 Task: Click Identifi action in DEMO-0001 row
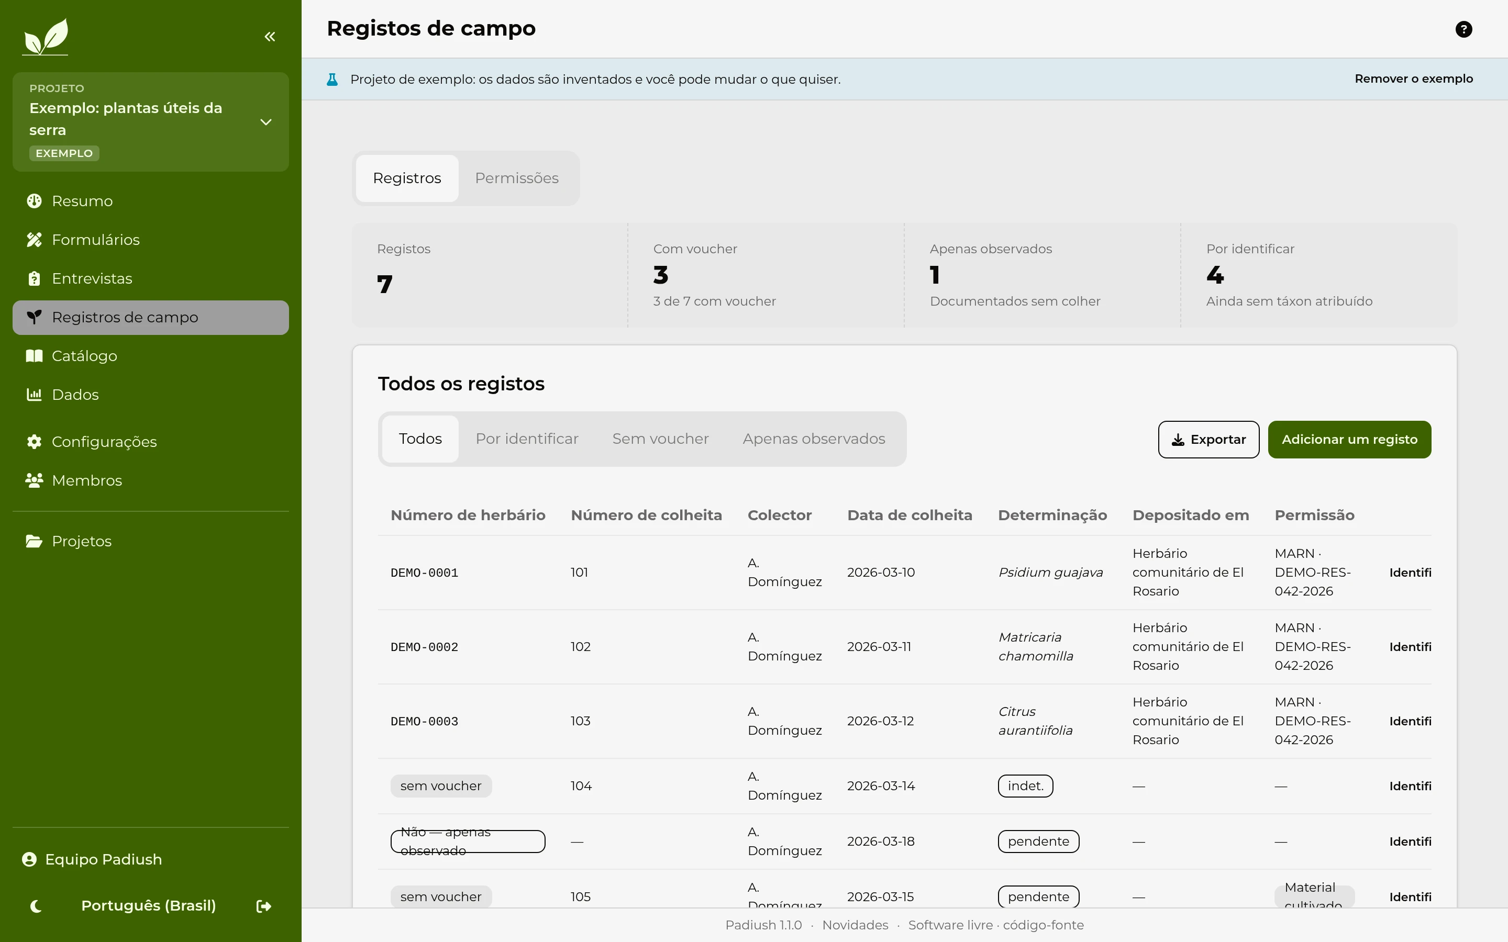point(1410,573)
